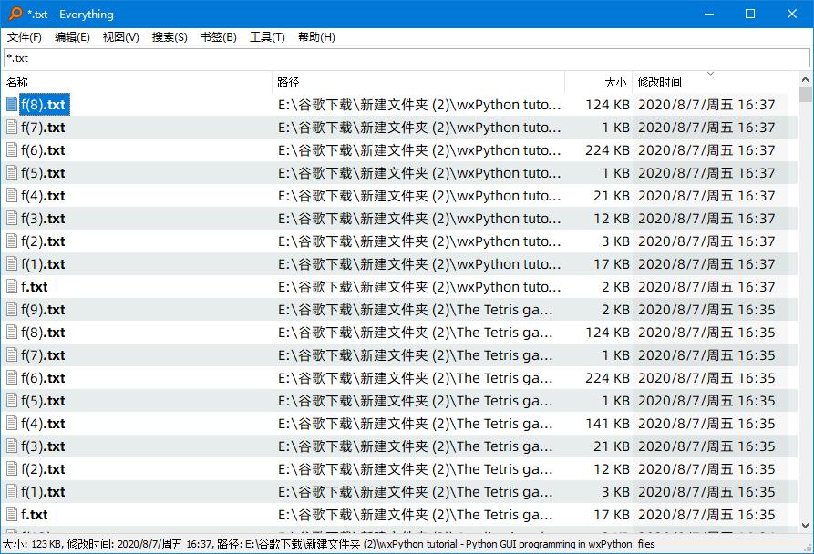This screenshot has width=814, height=554.
Task: Click document icon beside f(9).txt
Action: (11, 309)
